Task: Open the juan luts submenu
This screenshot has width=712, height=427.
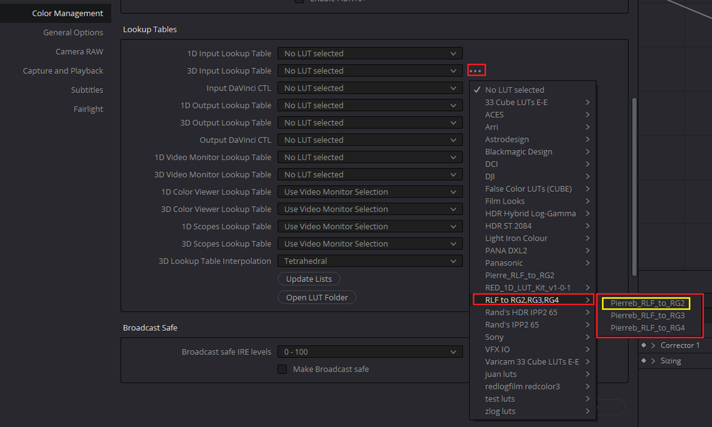Action: tap(533, 374)
